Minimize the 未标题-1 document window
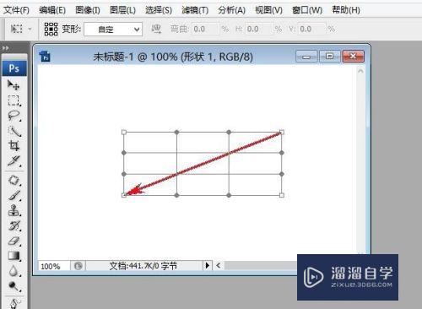 click(306, 57)
